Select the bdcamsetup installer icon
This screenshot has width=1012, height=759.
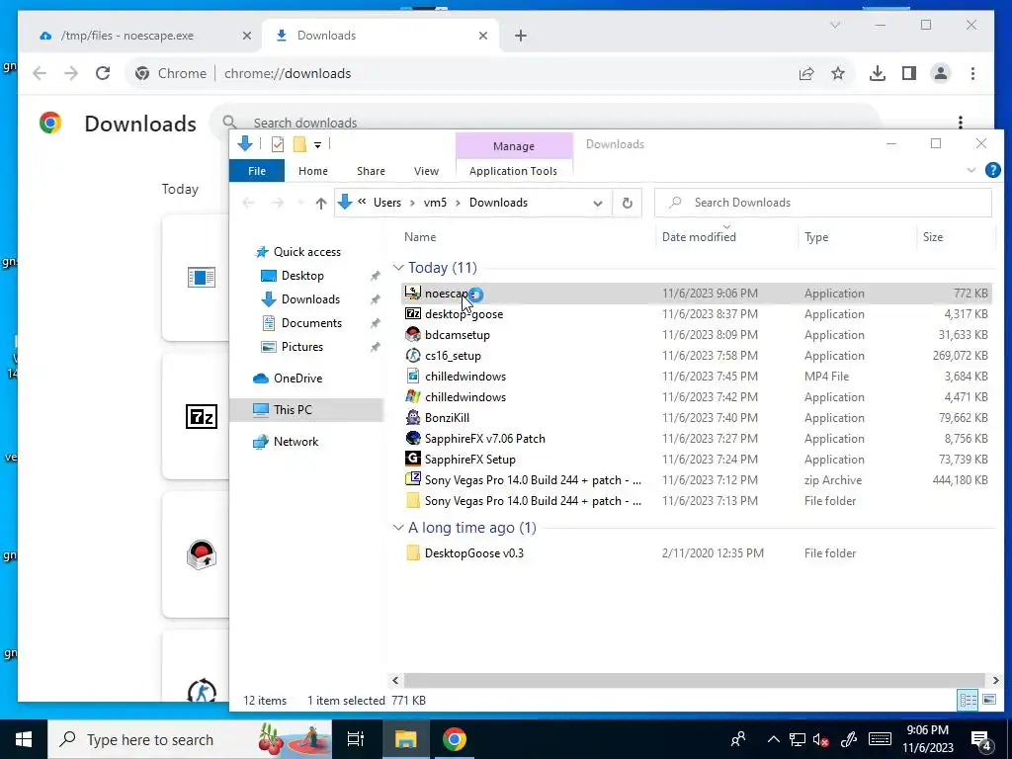[x=413, y=334]
